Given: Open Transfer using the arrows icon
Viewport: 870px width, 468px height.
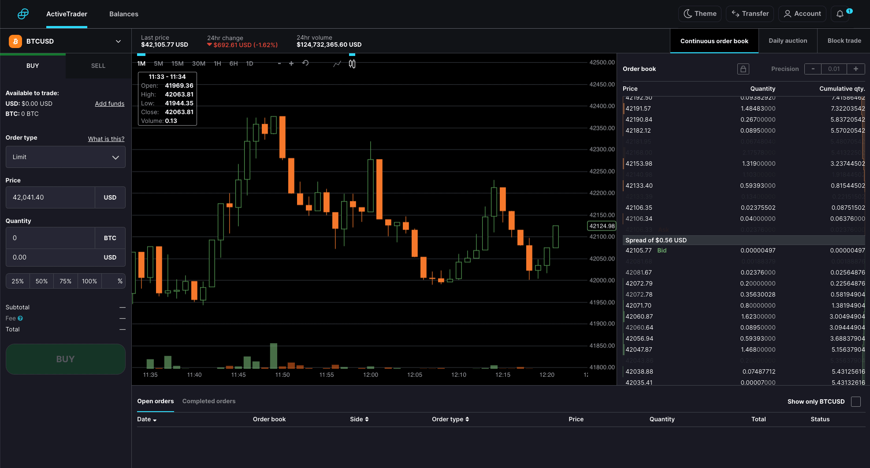Looking at the screenshot, I should [x=750, y=14].
